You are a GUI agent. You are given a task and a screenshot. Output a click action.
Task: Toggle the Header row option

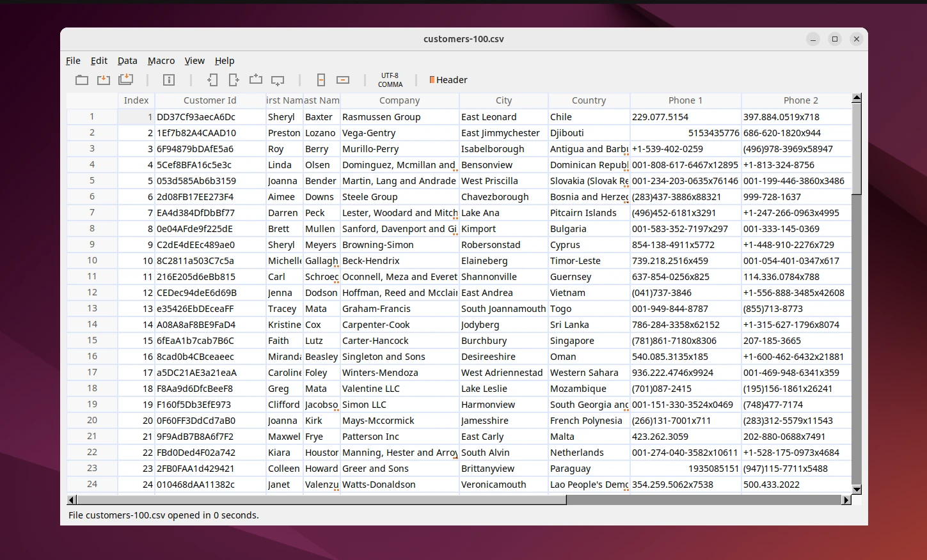coord(448,80)
